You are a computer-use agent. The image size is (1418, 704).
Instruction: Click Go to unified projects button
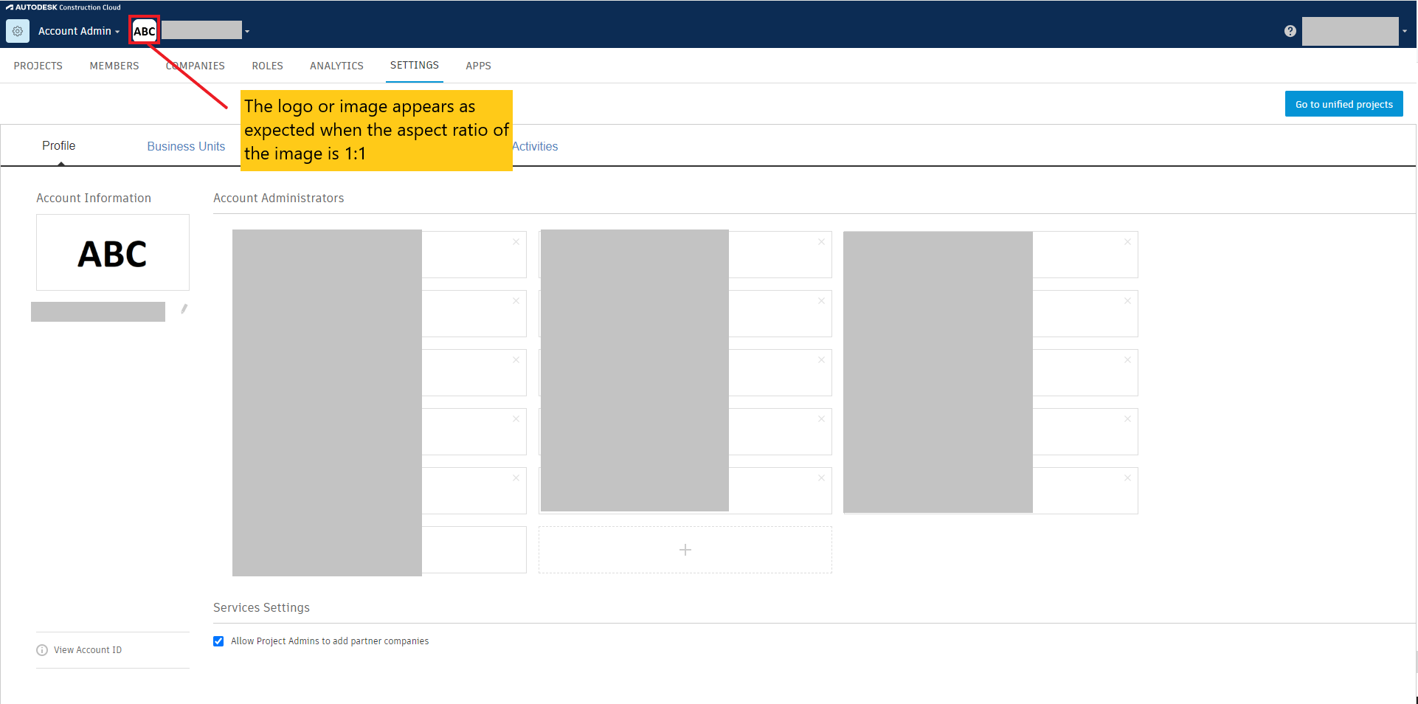pyautogui.click(x=1343, y=104)
